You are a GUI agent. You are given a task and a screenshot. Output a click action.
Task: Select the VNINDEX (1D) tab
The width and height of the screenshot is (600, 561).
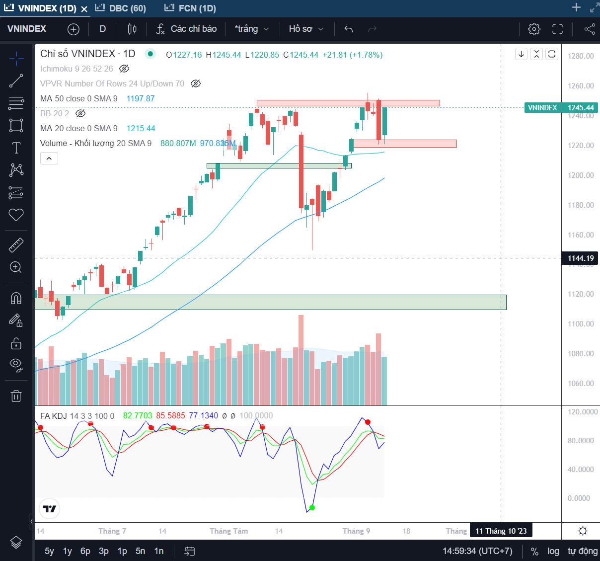(40, 8)
